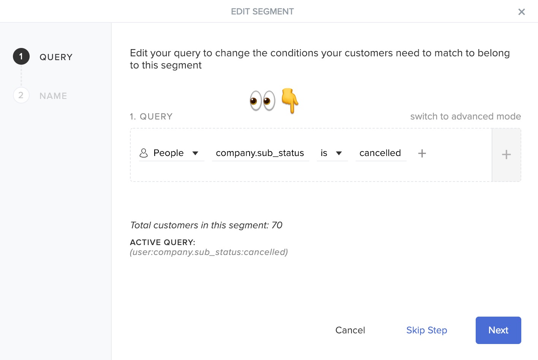Select step 2 Name circle
The image size is (538, 360).
(21, 95)
